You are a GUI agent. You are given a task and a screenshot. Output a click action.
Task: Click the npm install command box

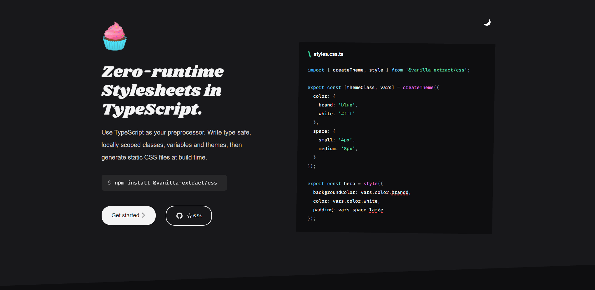click(164, 183)
